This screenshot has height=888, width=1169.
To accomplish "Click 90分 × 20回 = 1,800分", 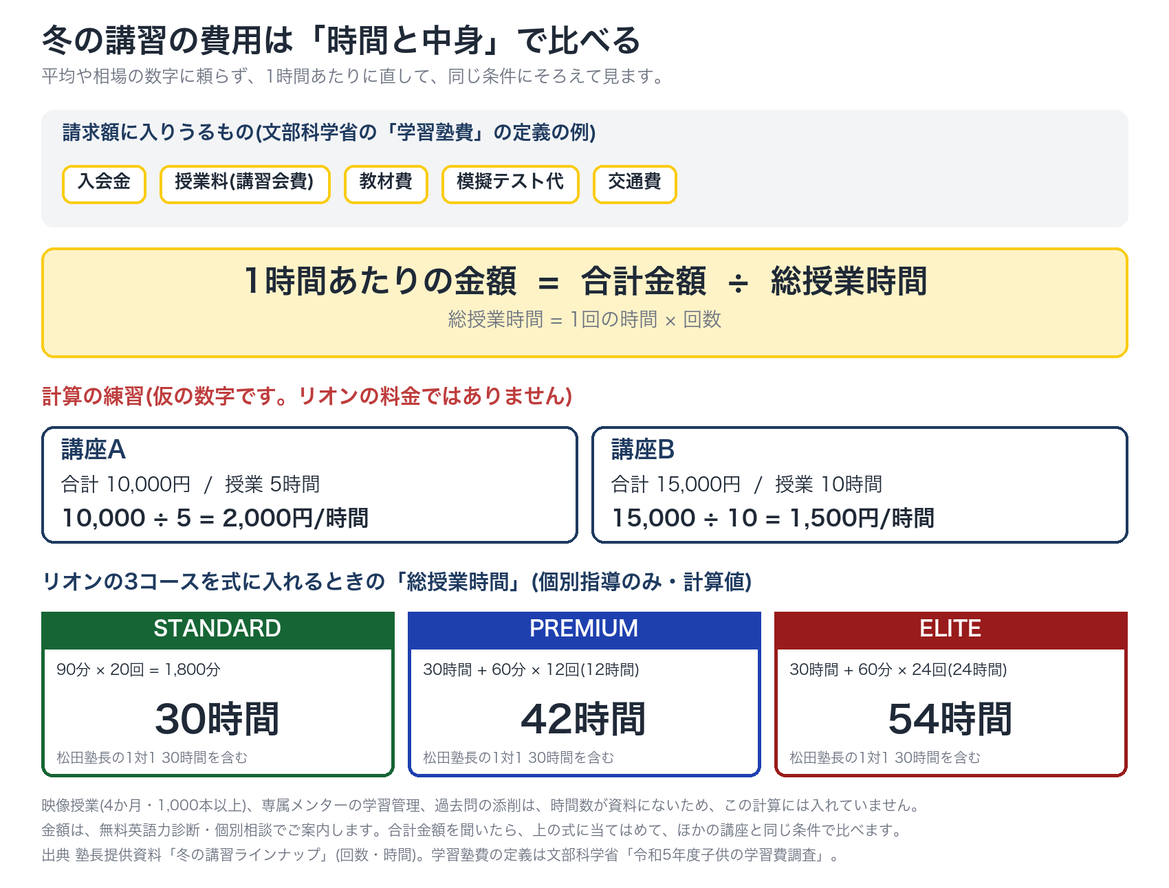I will click(x=138, y=669).
